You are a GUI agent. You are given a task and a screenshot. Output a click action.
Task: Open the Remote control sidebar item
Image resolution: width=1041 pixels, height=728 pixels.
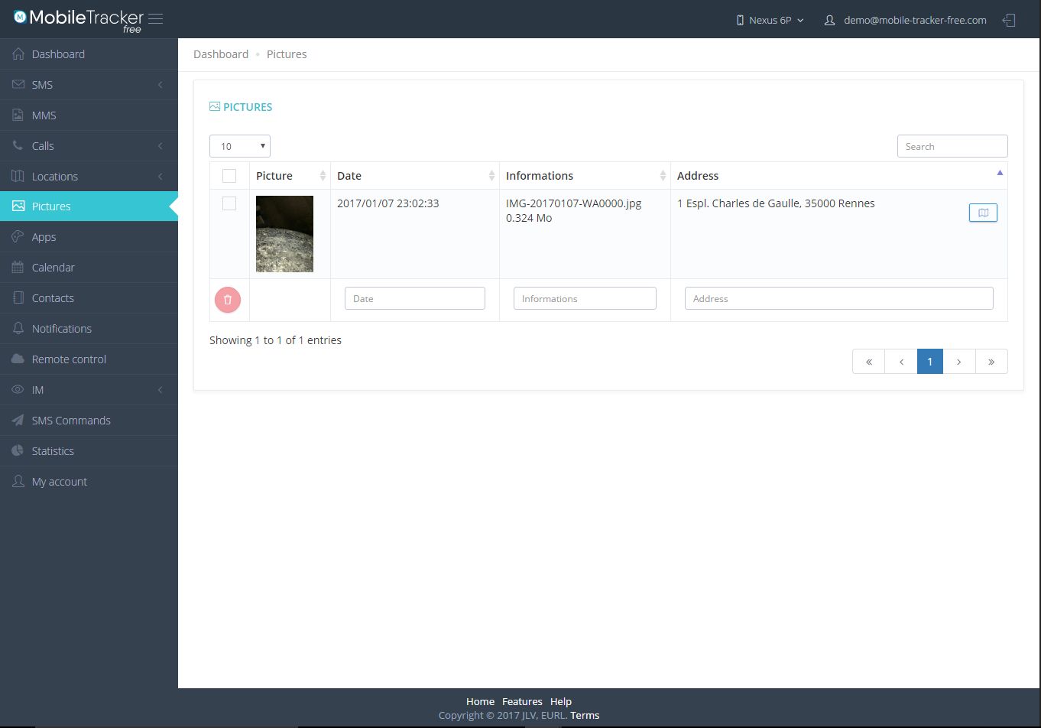[x=89, y=359]
